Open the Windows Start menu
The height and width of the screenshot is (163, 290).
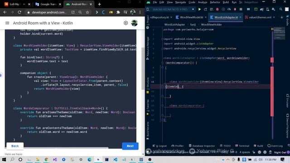(x=4, y=159)
